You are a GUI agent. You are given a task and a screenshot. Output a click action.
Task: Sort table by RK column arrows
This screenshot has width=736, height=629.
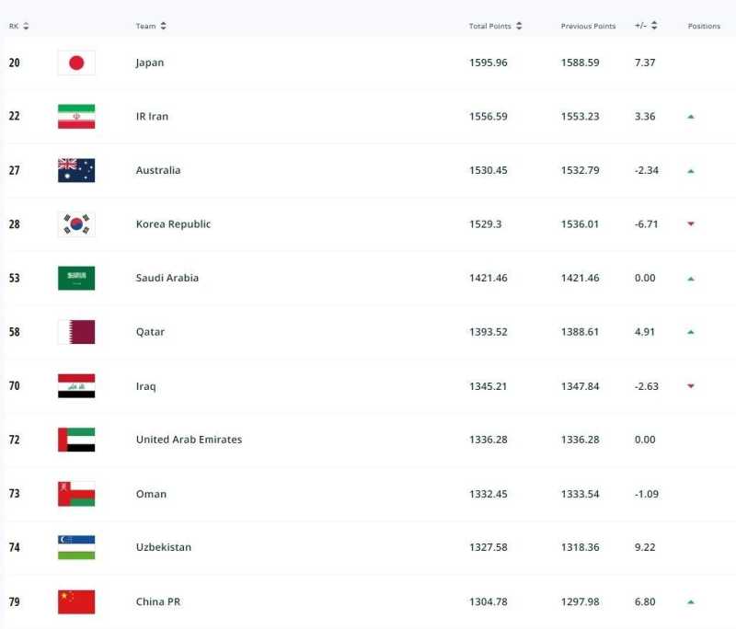point(26,26)
